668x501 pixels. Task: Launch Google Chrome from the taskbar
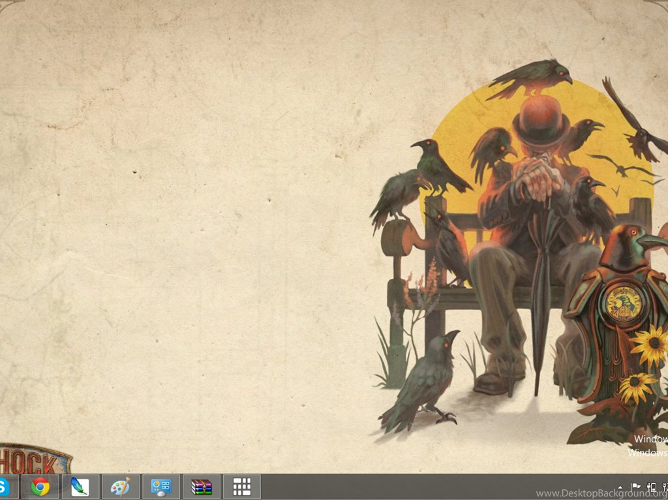click(40, 487)
